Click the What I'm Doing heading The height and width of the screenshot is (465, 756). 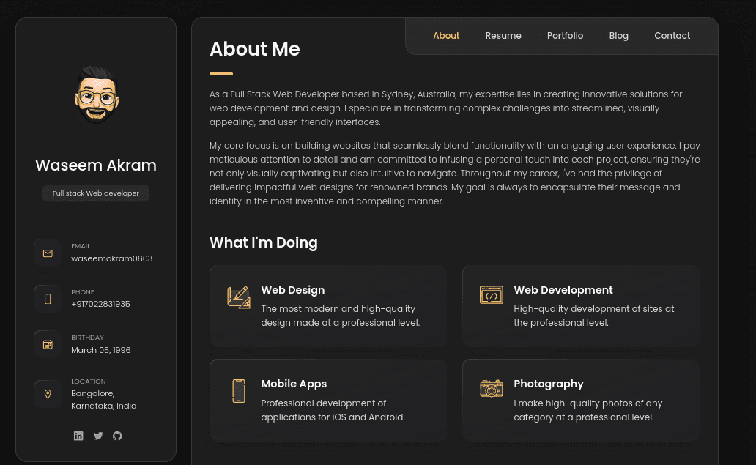pyautogui.click(x=264, y=242)
